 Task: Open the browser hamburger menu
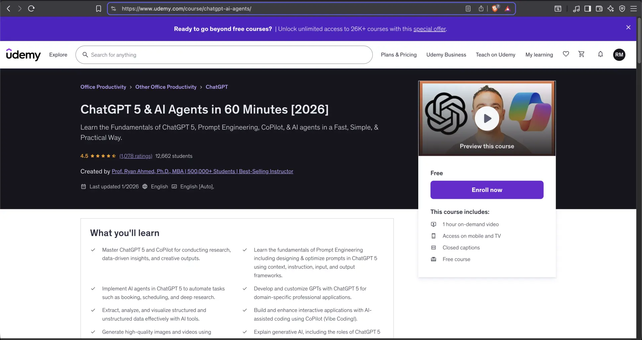click(x=633, y=9)
